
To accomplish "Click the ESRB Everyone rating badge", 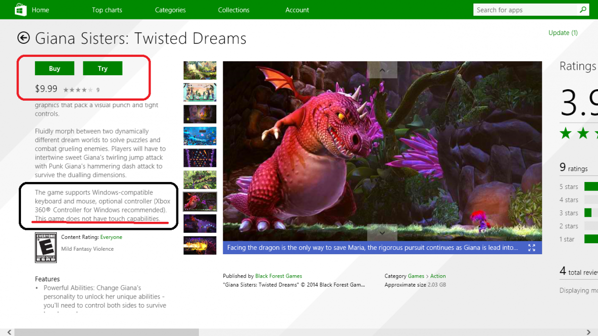I will click(x=45, y=247).
